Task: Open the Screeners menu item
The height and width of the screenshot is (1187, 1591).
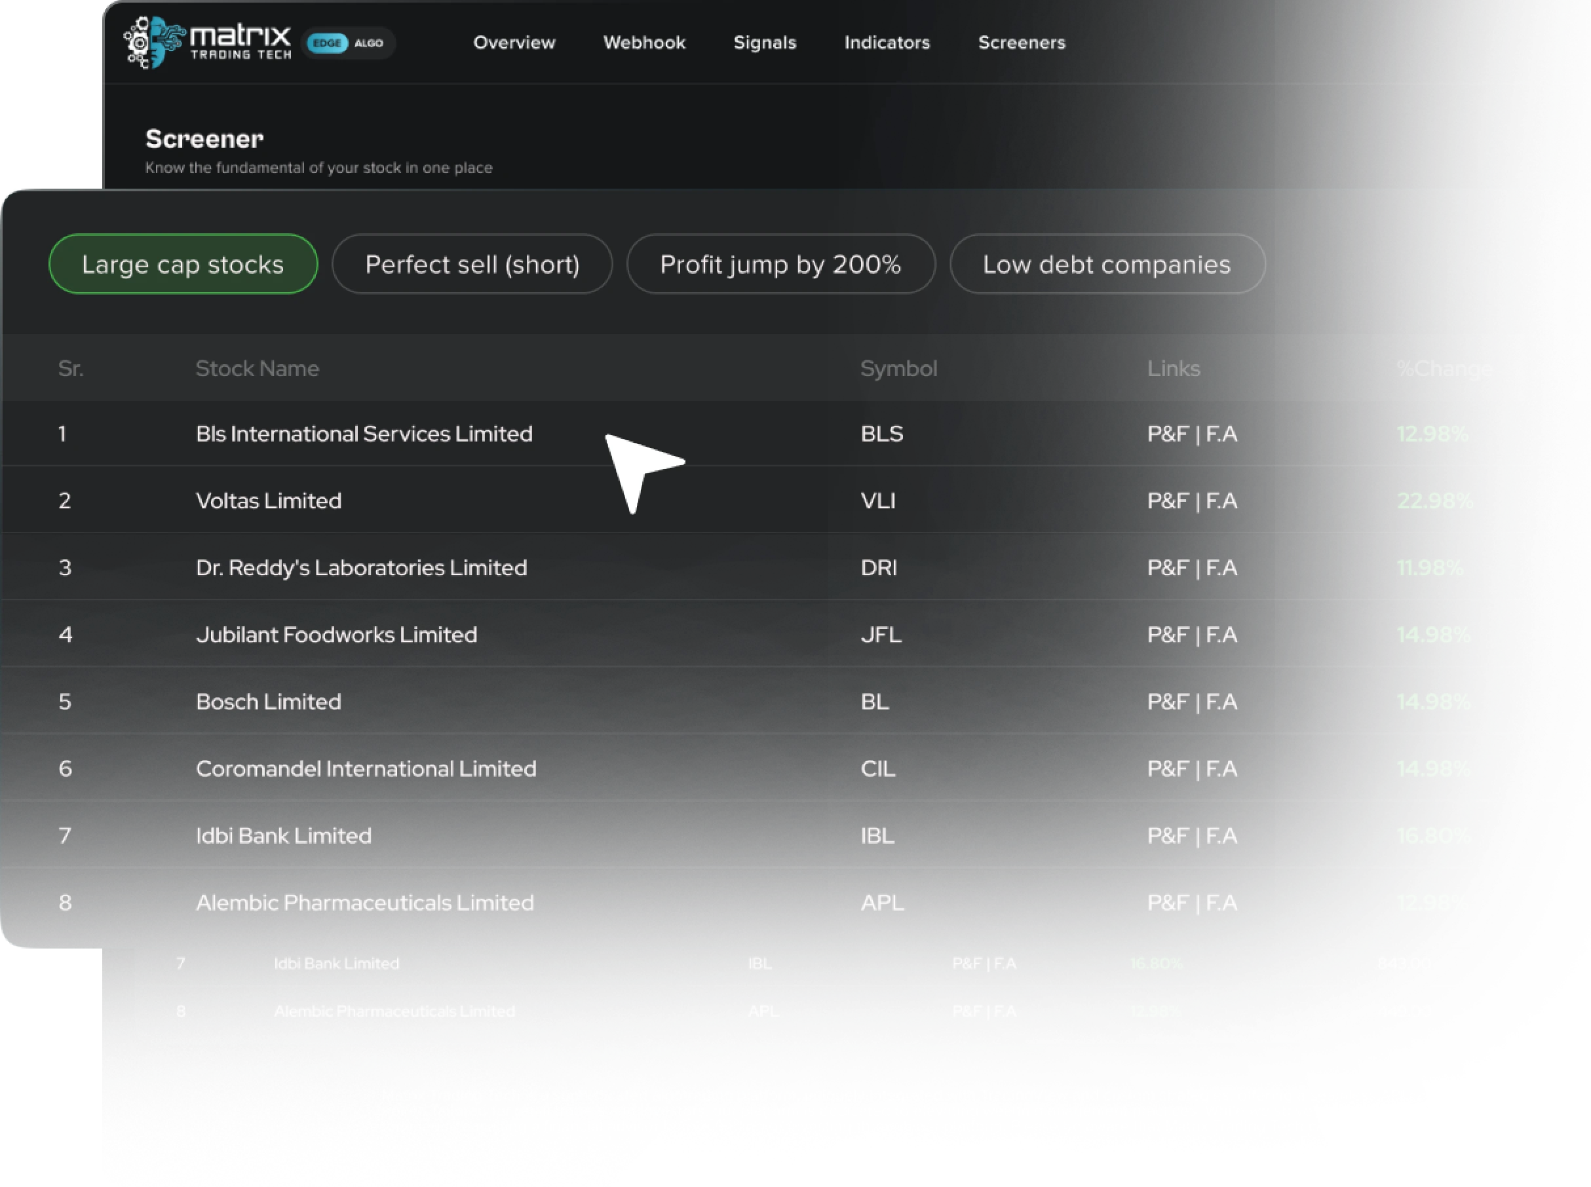Action: pyautogui.click(x=1022, y=43)
